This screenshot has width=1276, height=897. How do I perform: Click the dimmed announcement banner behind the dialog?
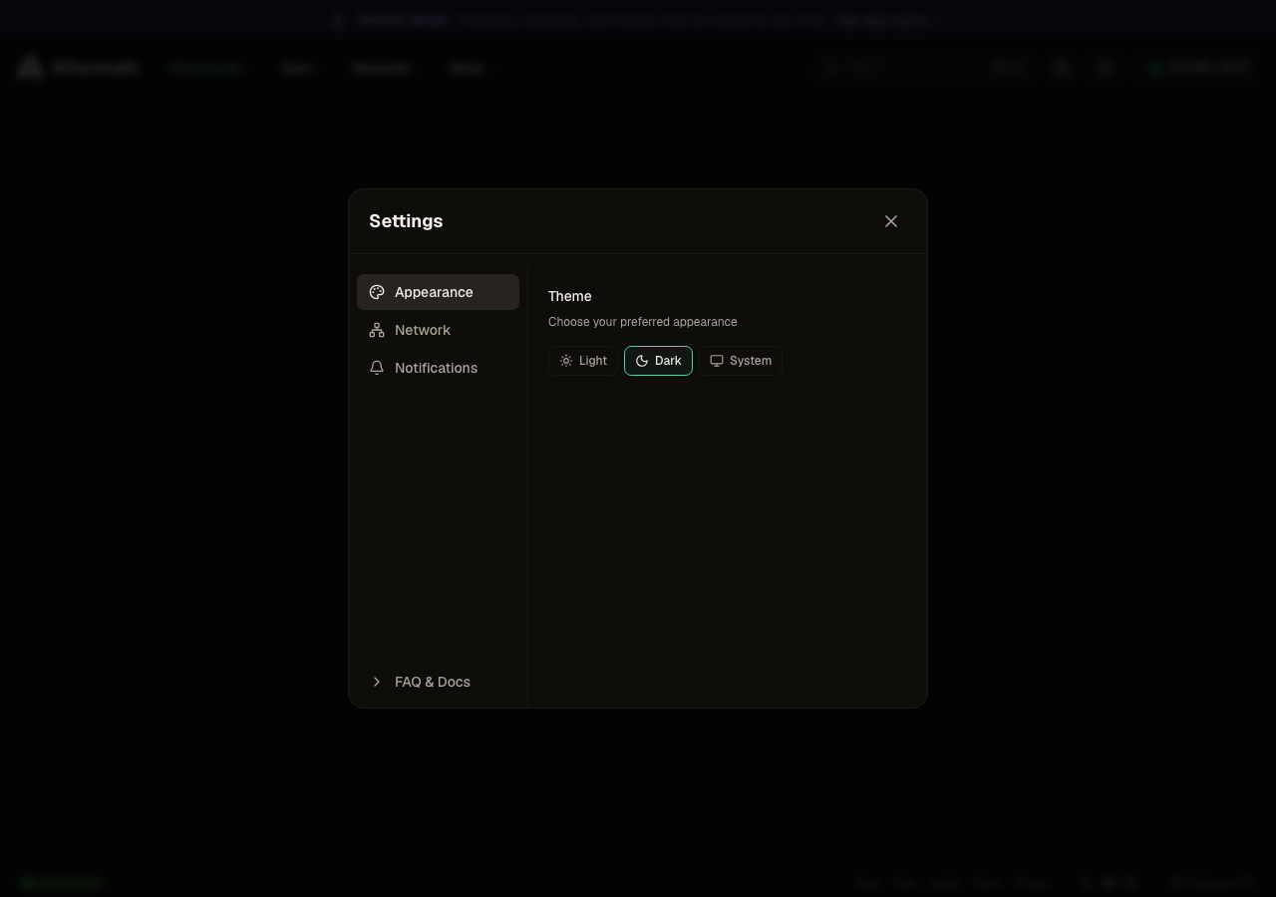pos(638,20)
